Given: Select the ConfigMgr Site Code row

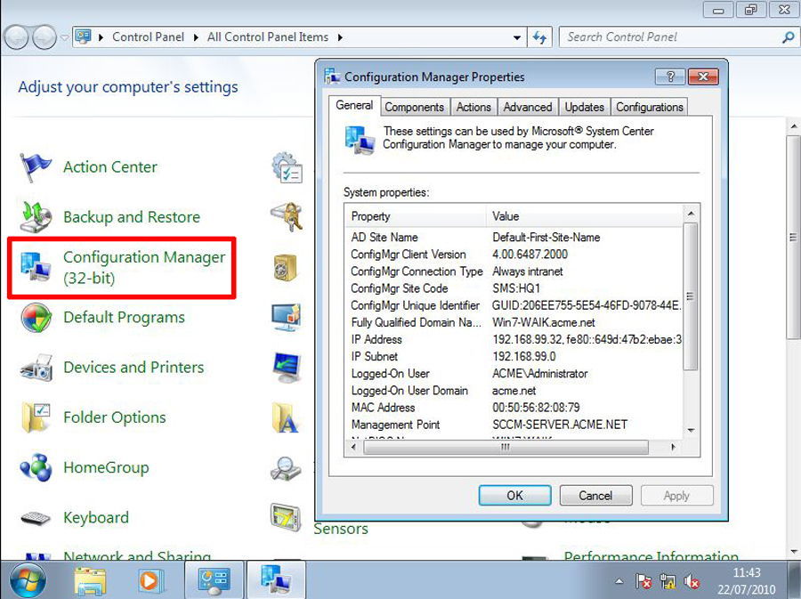Looking at the screenshot, I should (514, 288).
